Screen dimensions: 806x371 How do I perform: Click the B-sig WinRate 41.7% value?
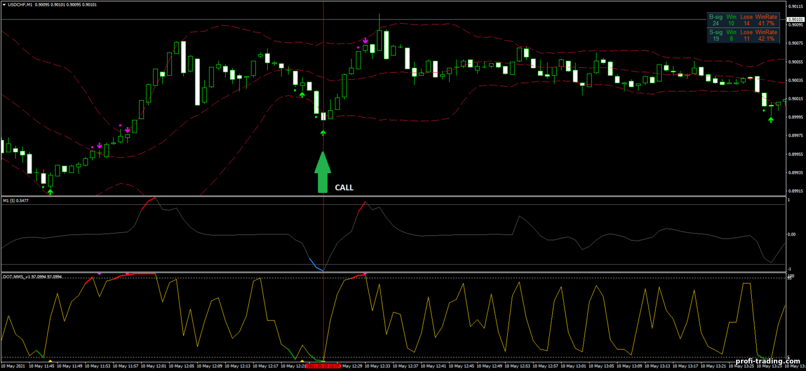point(766,24)
